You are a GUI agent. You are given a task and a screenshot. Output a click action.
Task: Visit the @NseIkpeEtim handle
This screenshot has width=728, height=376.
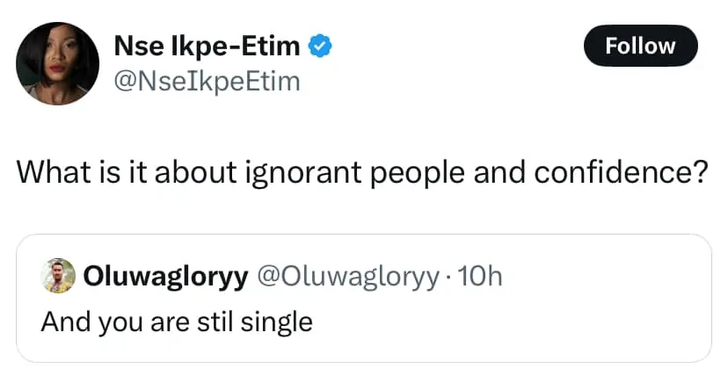pos(207,82)
